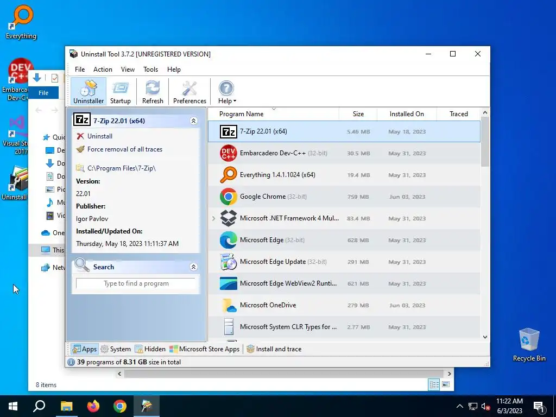Launch Firefox from the taskbar
This screenshot has height=417, width=556.
93,406
